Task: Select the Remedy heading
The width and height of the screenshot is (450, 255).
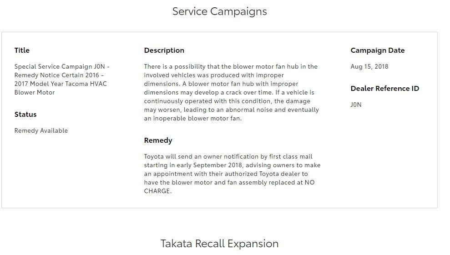Action: point(158,140)
